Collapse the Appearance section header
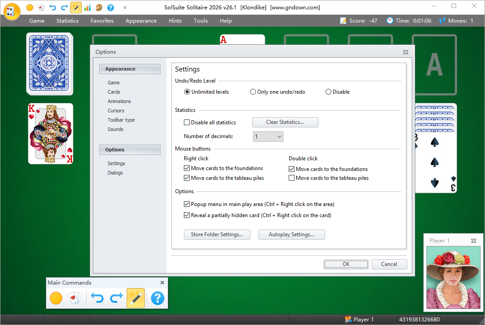485x325 pixels. click(130, 69)
